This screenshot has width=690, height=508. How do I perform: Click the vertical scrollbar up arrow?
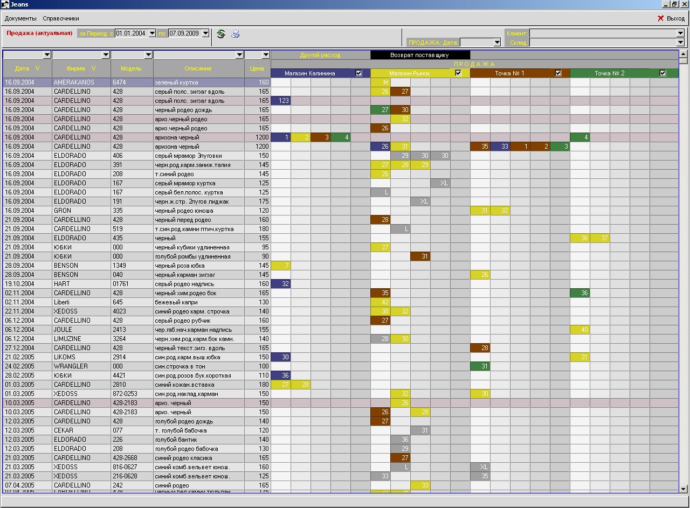[684, 54]
